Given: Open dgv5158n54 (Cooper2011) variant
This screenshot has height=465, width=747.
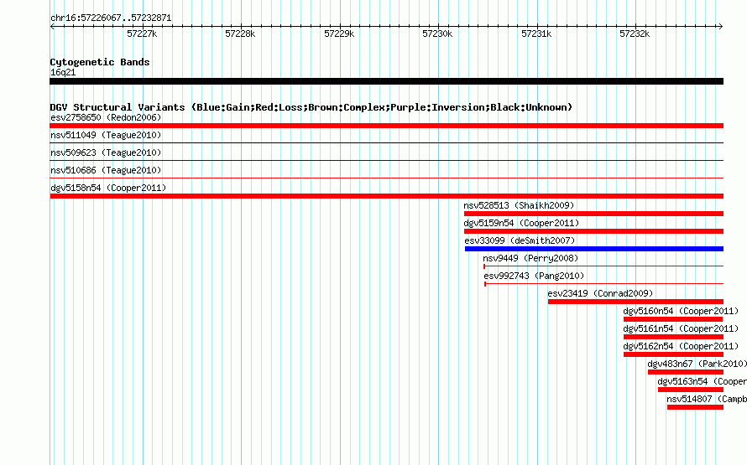Looking at the screenshot, I should pyautogui.click(x=108, y=188).
